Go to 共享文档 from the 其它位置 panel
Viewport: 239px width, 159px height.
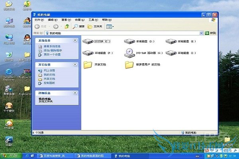49,79
